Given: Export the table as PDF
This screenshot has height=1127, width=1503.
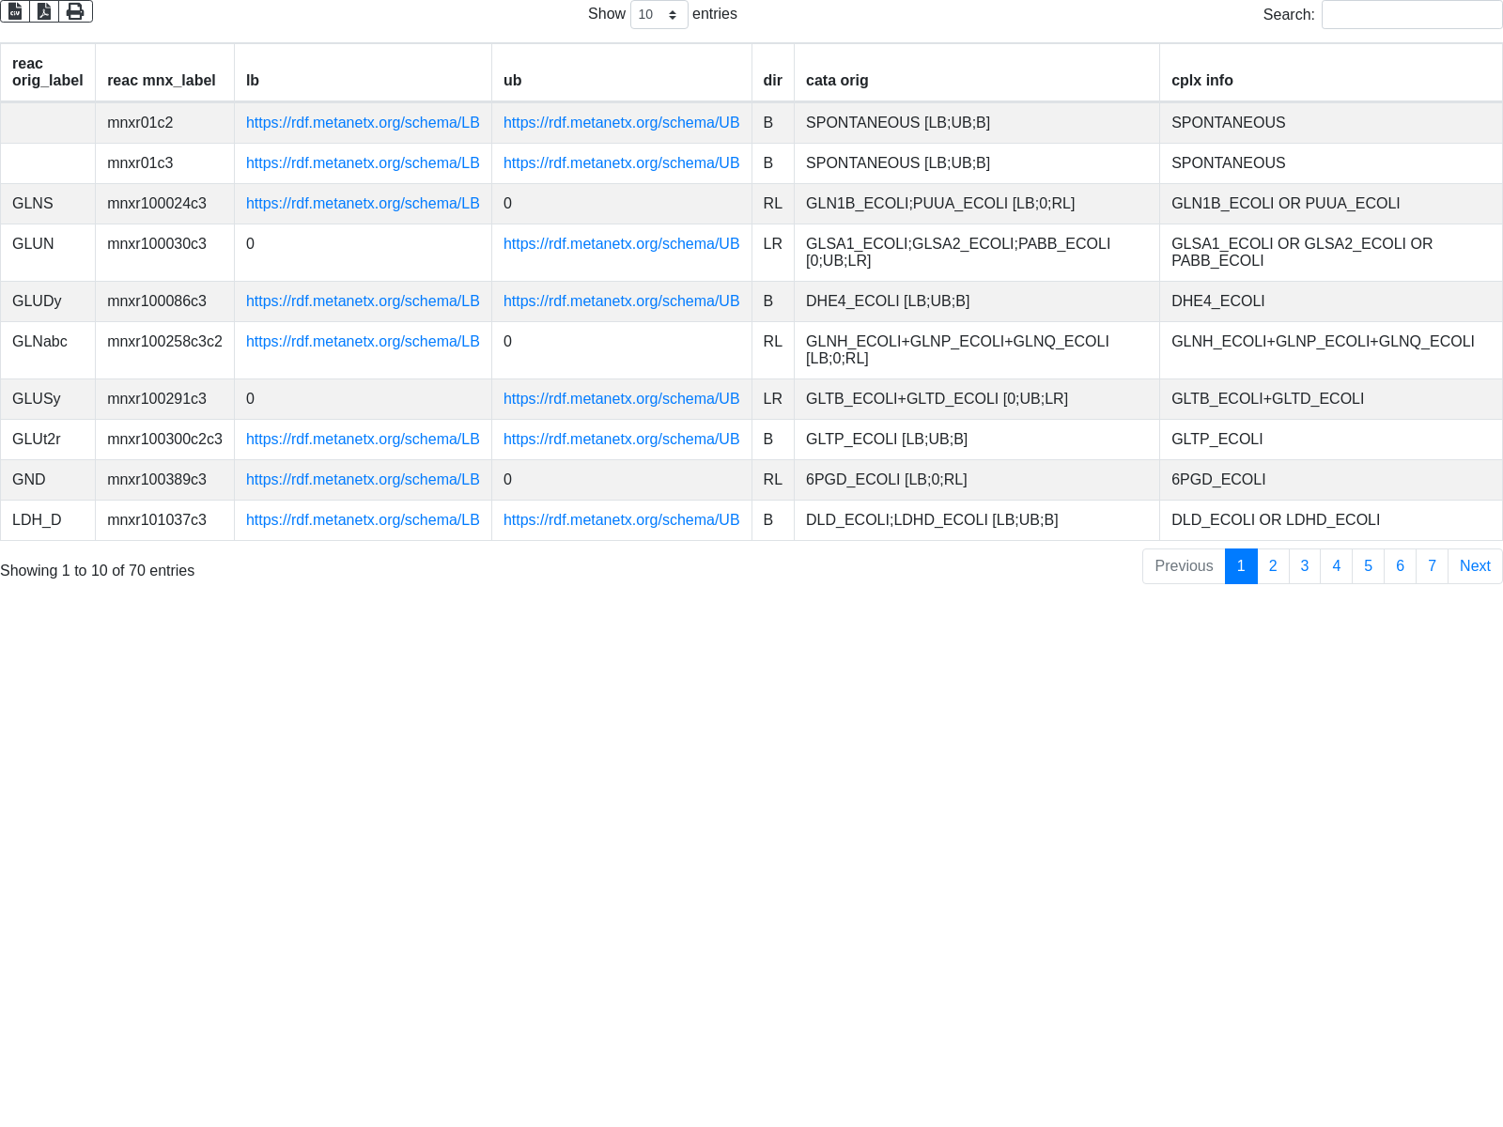Looking at the screenshot, I should pos(44,11).
